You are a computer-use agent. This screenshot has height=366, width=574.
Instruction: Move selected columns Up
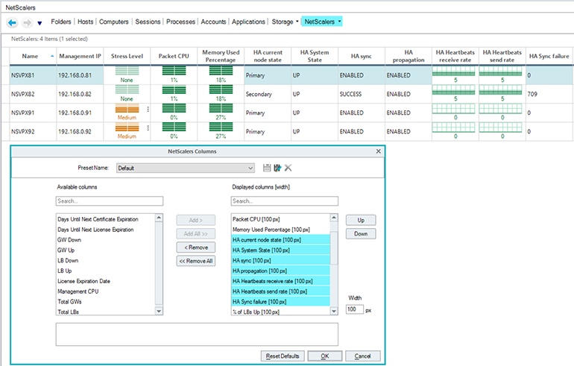(361, 220)
